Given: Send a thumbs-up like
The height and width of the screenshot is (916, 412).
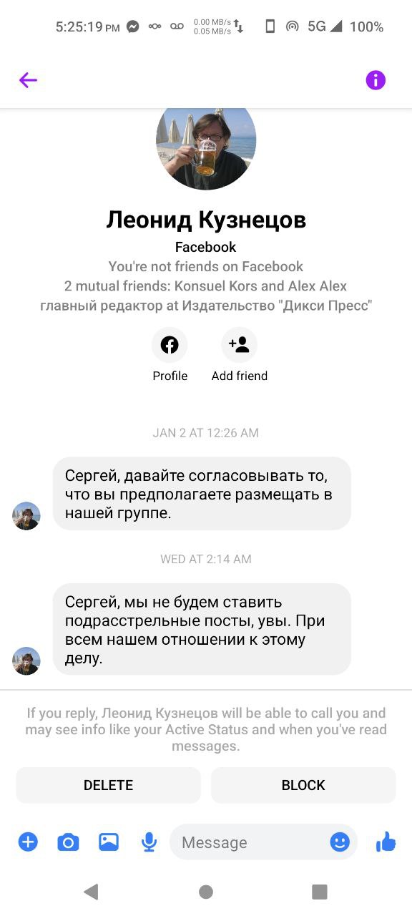Looking at the screenshot, I should click(386, 842).
